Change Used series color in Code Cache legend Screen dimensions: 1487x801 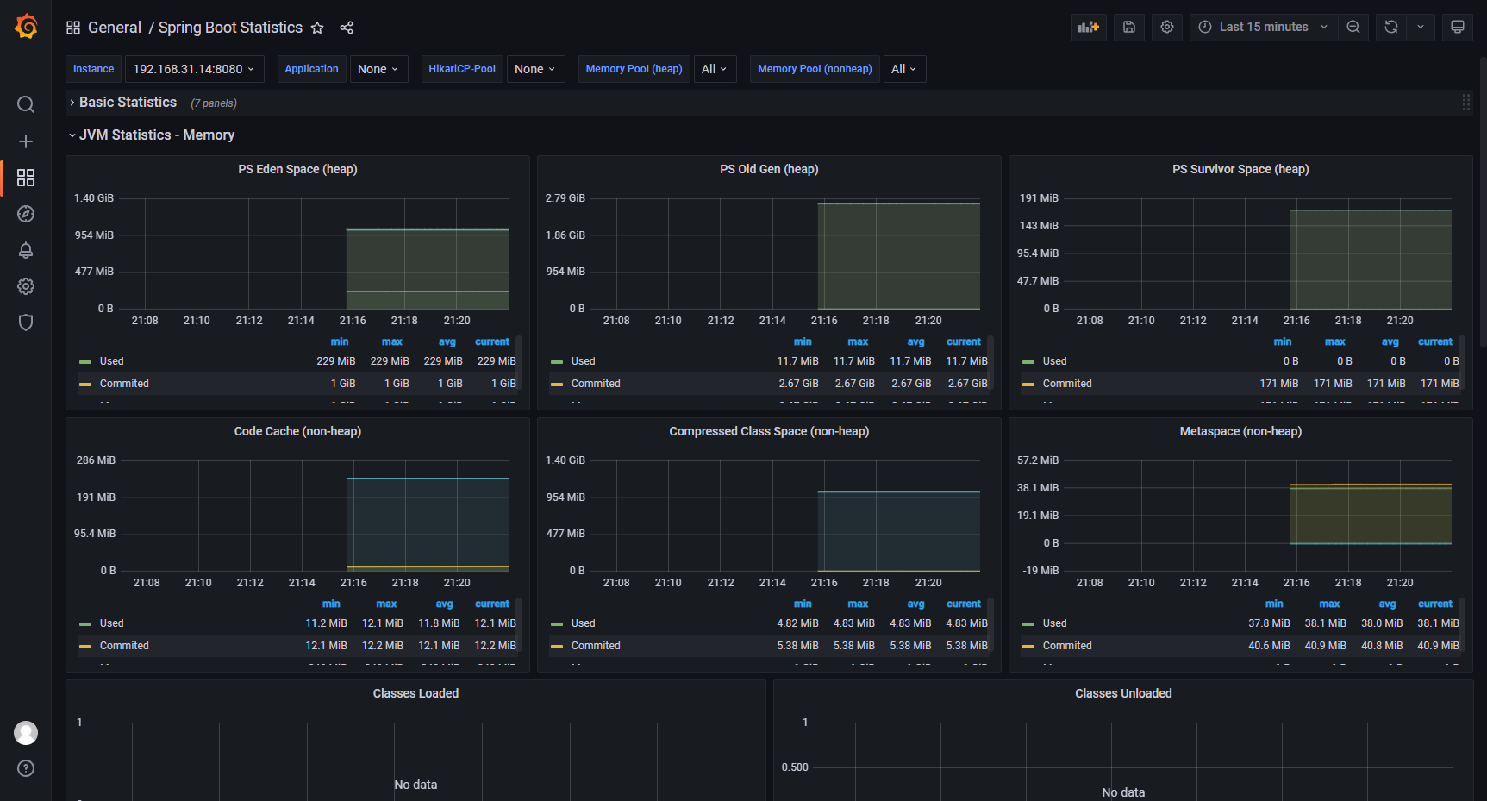[x=85, y=623]
